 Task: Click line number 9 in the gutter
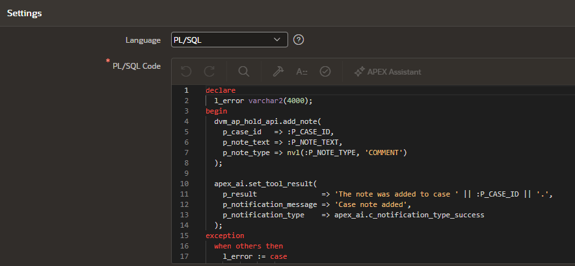pyautogui.click(x=186, y=173)
